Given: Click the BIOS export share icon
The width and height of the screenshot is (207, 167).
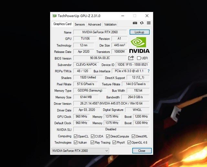Looking at the screenshot, I should pyautogui.click(x=131, y=58).
